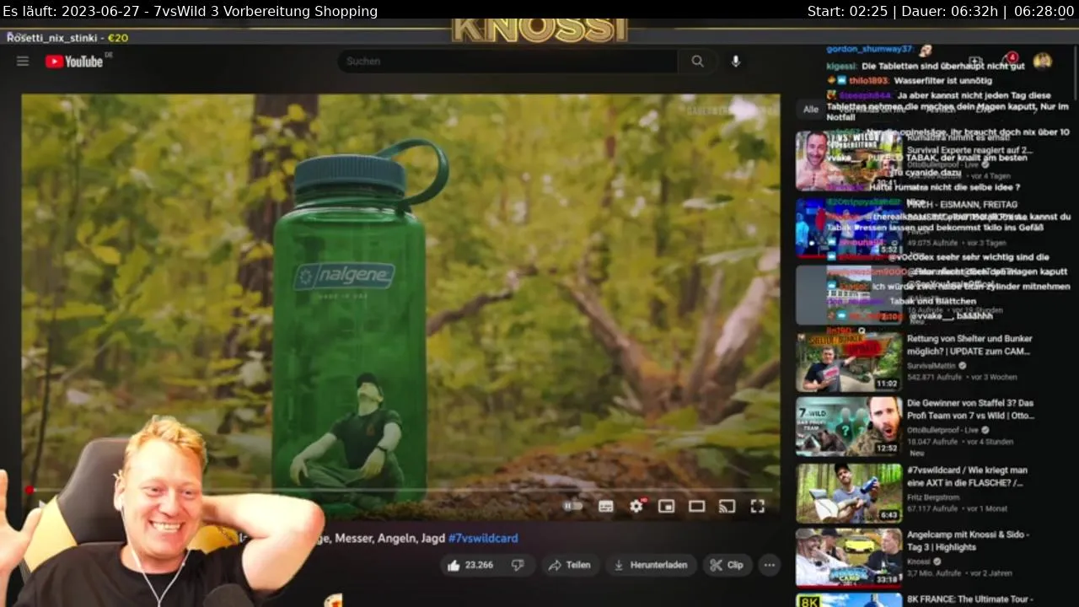Open the player settings gear
The height and width of the screenshot is (607, 1079).
[636, 506]
